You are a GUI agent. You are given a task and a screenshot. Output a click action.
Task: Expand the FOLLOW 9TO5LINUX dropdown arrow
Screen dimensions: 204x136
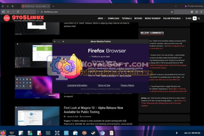(x=182, y=18)
